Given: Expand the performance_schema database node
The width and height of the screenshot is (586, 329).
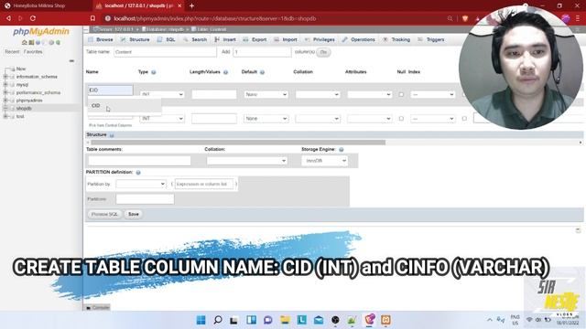Looking at the screenshot, I should (x=5, y=92).
